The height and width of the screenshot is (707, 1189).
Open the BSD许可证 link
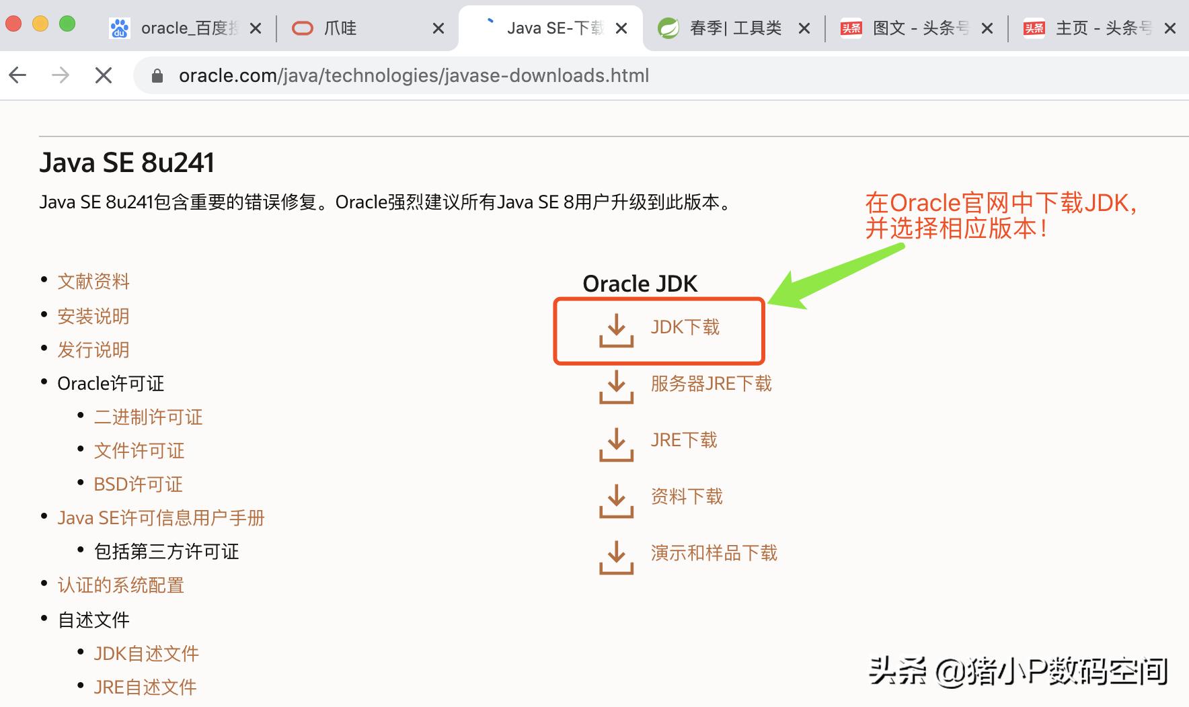tap(139, 484)
